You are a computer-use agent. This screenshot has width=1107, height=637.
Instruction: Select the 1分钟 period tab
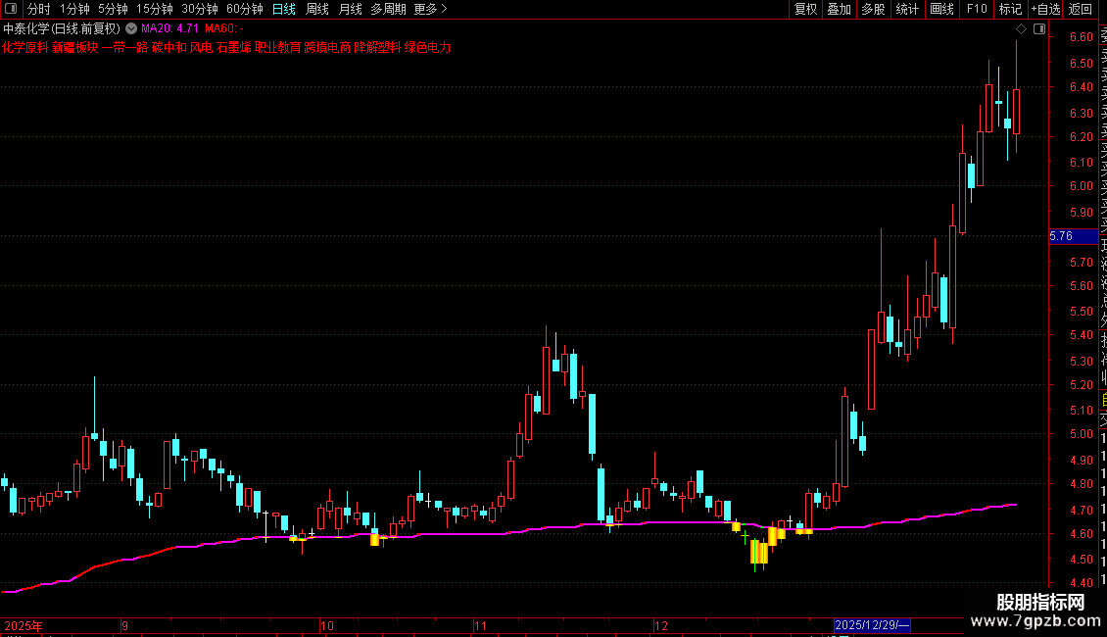tap(74, 9)
